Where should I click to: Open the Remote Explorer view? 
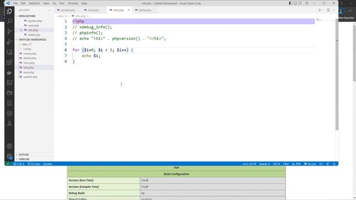pos(9,52)
